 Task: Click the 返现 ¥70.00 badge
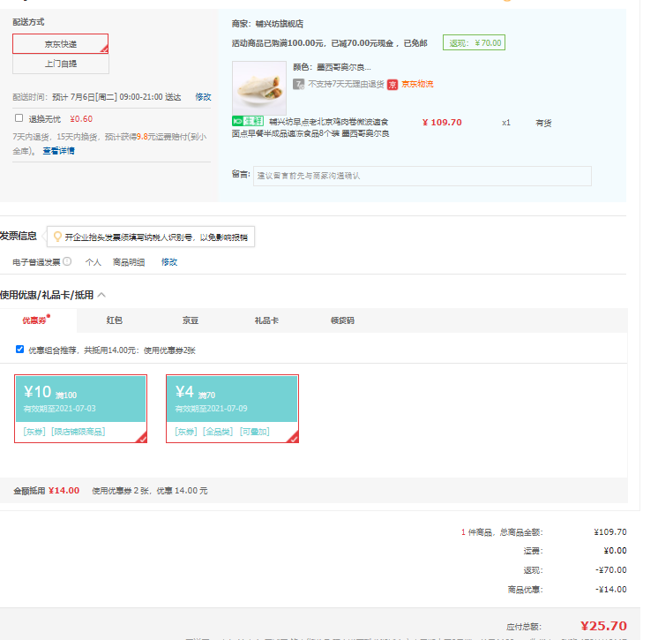point(475,43)
